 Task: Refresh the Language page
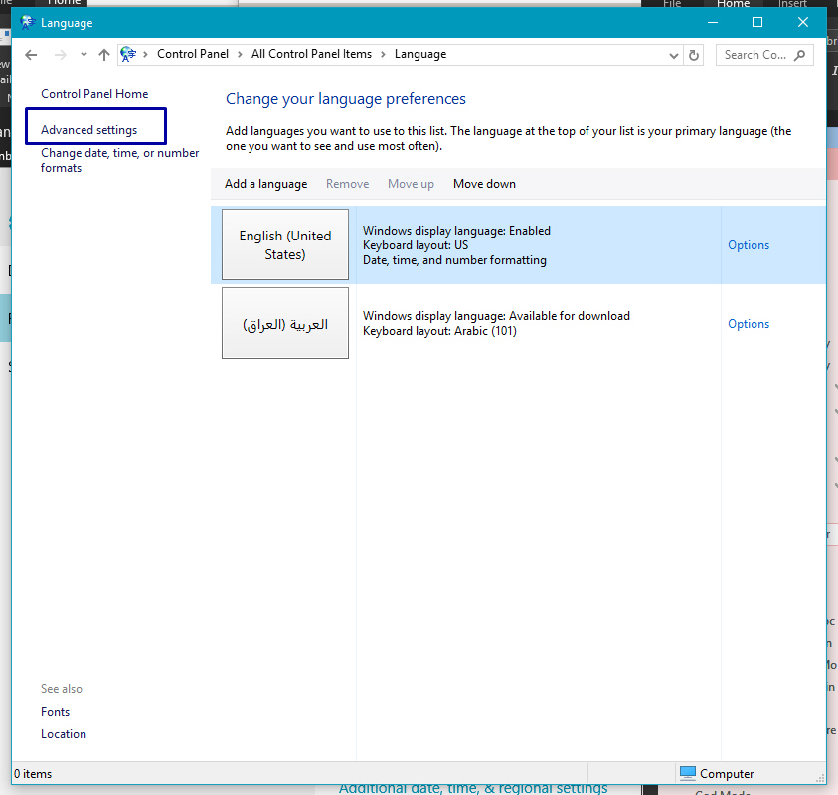[x=694, y=55]
